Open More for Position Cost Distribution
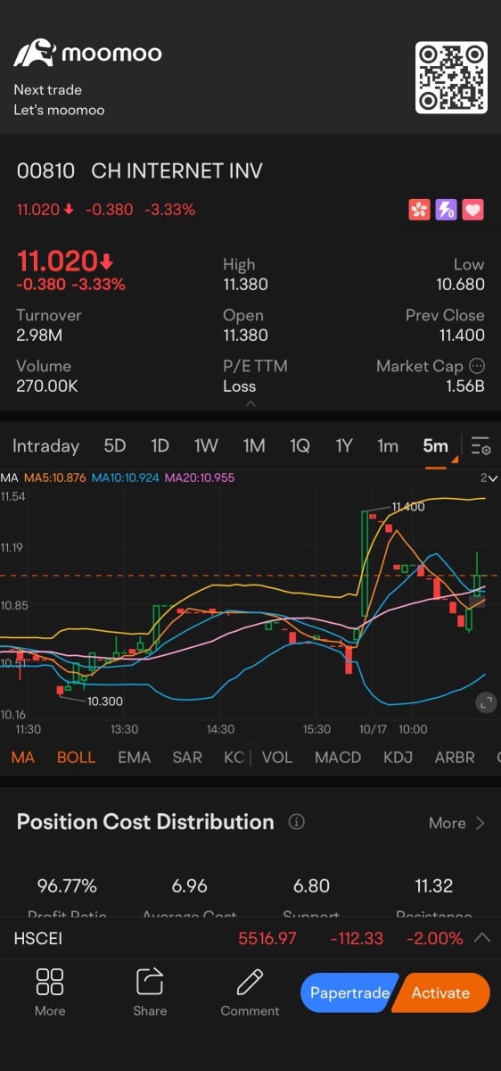Viewport: 501px width, 1071px height. (456, 823)
